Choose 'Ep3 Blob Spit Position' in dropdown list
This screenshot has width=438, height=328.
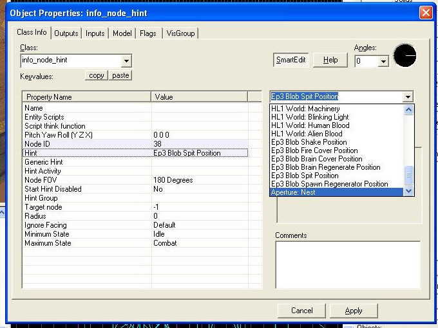(337, 176)
